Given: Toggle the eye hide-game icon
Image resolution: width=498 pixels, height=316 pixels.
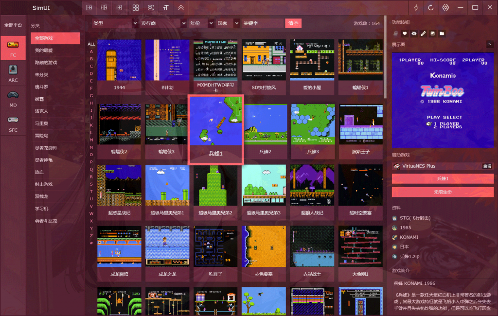Looking at the screenshot, I should (414, 34).
